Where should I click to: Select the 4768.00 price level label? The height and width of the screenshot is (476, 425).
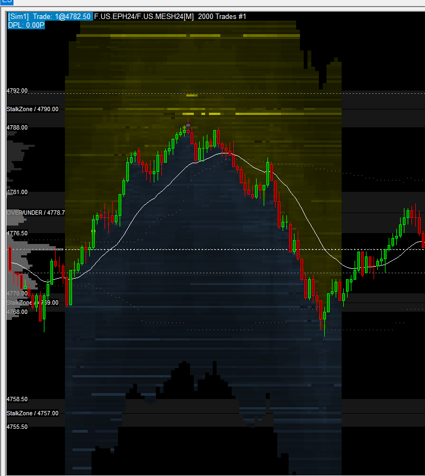[x=17, y=312]
